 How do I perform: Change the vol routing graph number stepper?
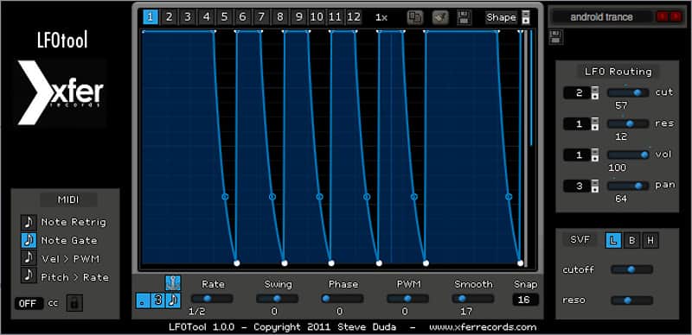(x=595, y=155)
